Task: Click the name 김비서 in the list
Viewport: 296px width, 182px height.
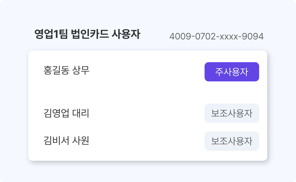Action: tap(57, 141)
